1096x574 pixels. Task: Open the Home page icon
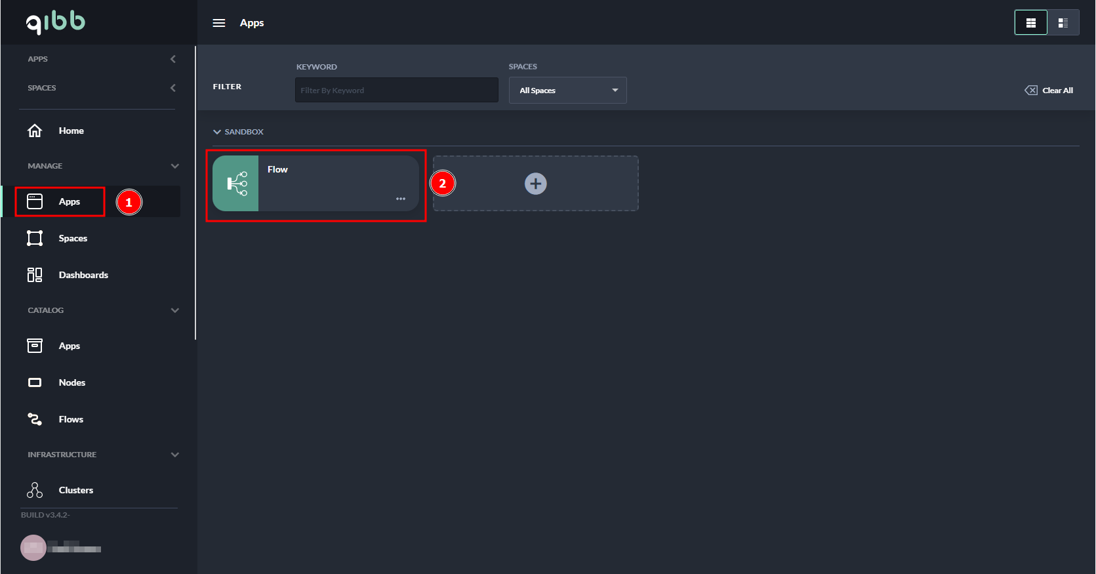[35, 131]
